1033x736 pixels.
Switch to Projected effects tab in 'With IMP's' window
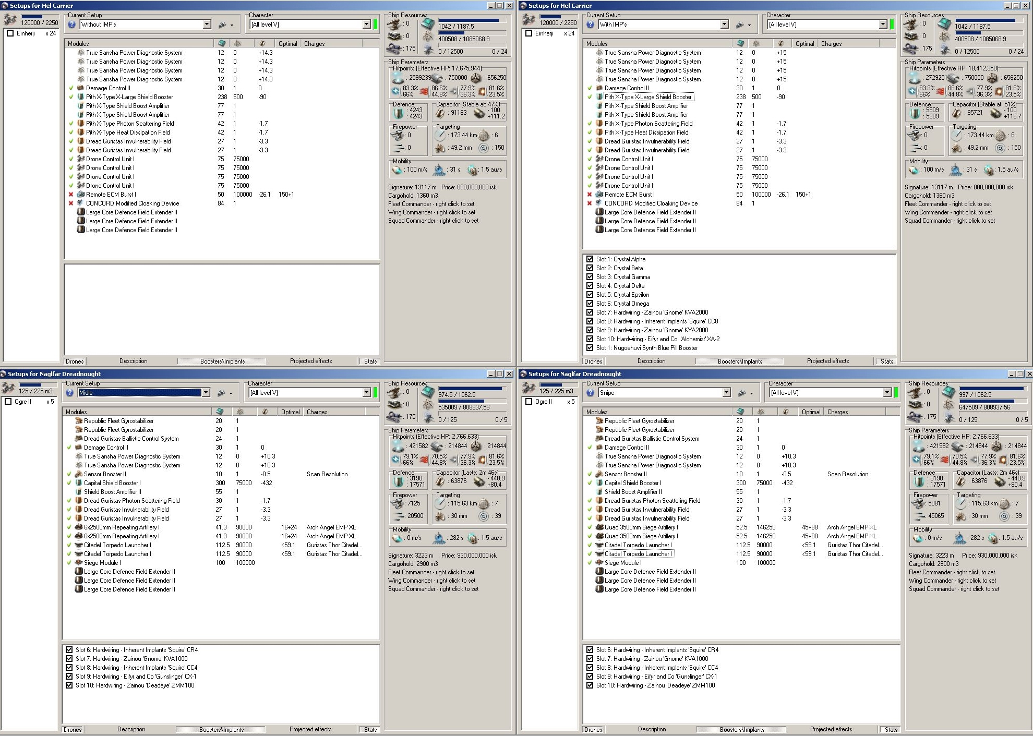click(x=827, y=361)
